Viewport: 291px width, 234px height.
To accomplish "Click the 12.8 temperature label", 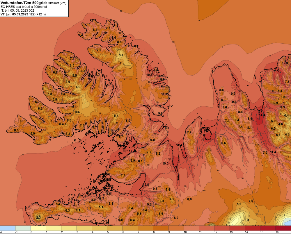I will click(146, 185).
